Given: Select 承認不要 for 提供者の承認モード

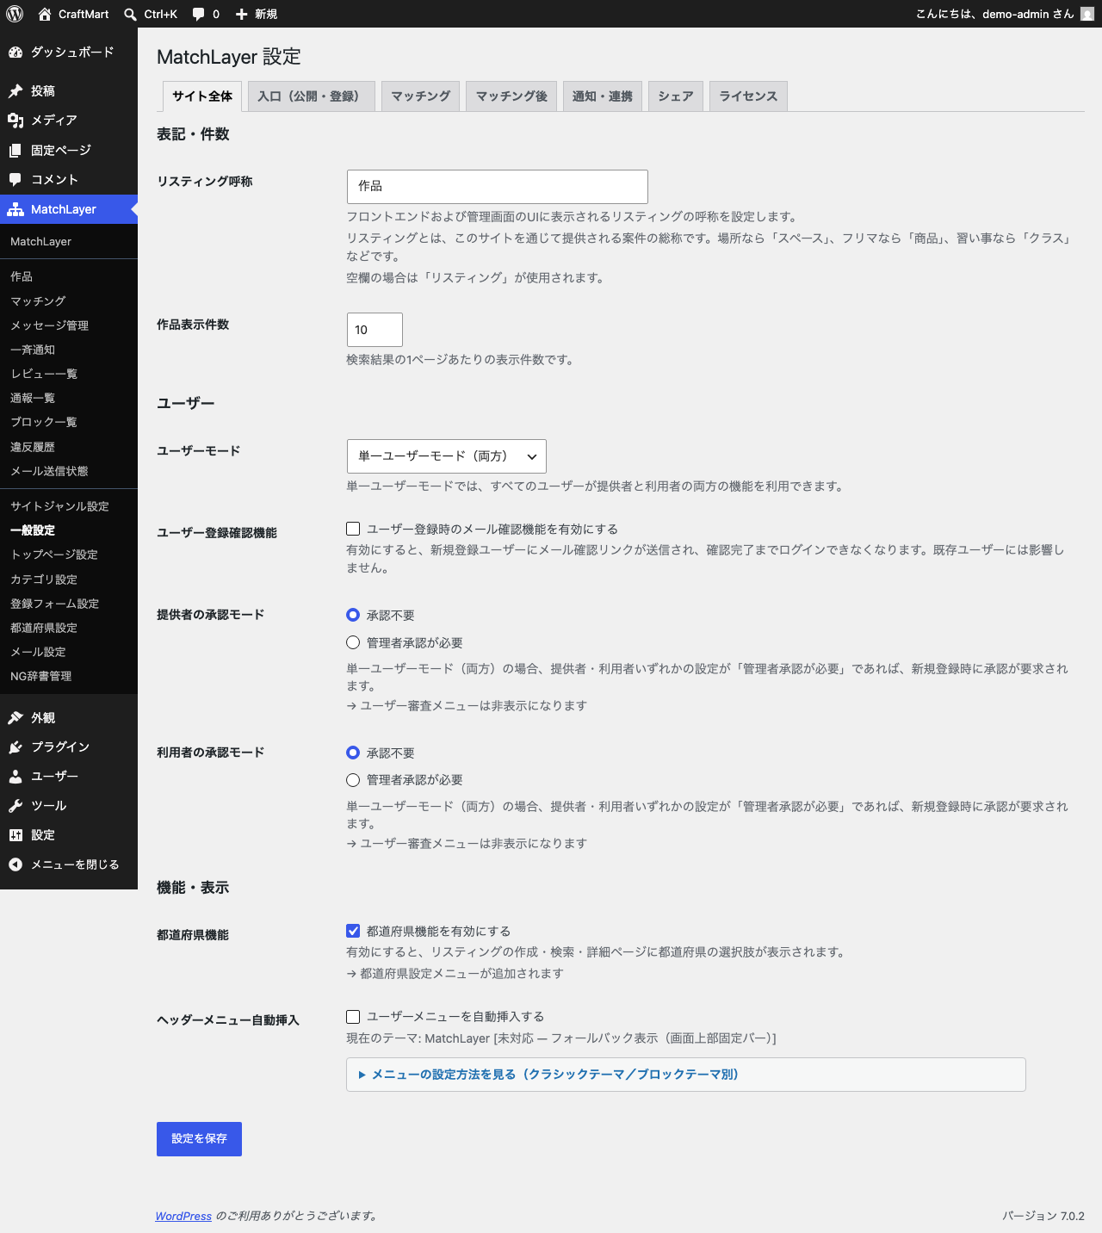Looking at the screenshot, I should [x=353, y=615].
